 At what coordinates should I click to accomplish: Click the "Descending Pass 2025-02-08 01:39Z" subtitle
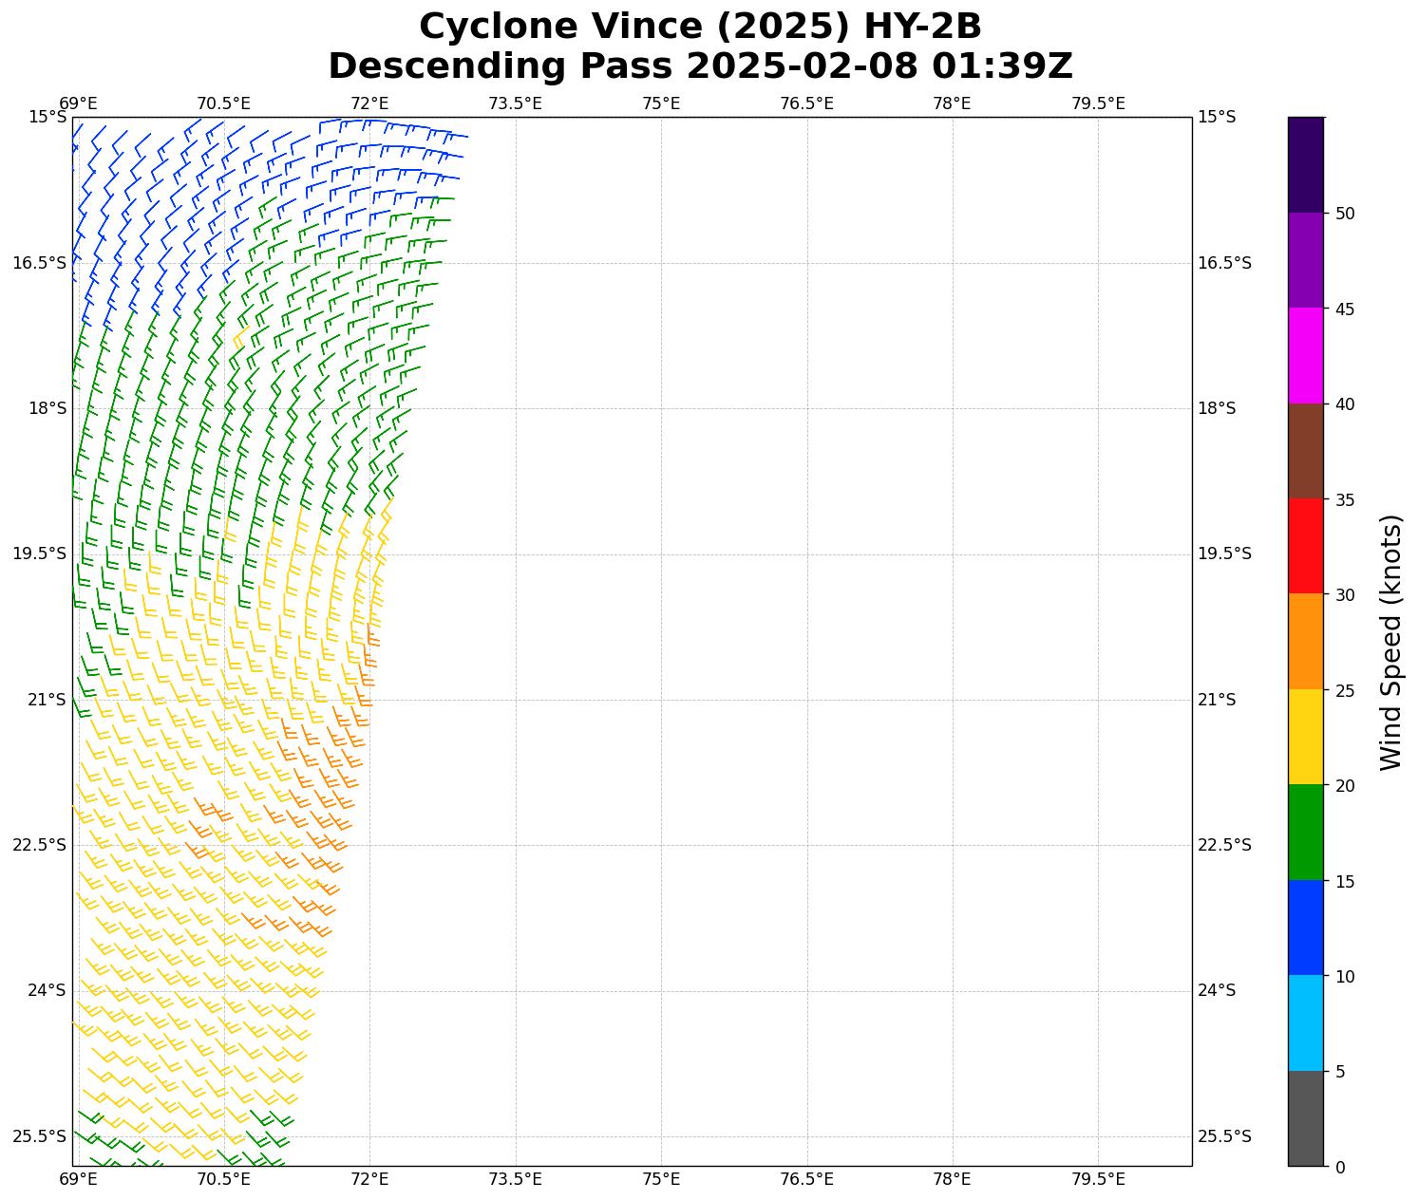[x=700, y=66]
